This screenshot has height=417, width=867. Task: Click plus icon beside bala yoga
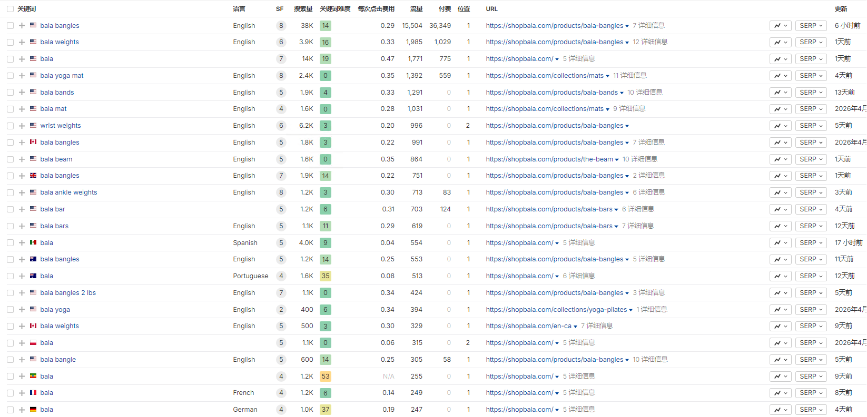click(22, 310)
